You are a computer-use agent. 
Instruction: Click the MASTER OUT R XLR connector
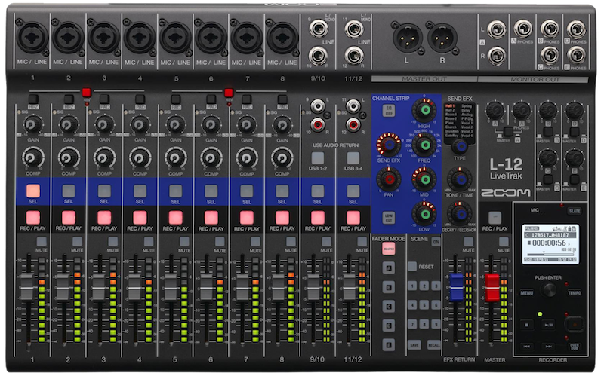coord(442,38)
